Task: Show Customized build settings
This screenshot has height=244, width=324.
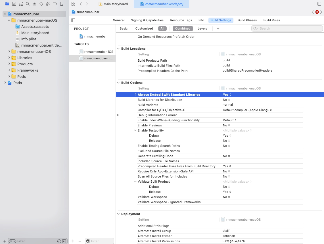Action: 144,28
